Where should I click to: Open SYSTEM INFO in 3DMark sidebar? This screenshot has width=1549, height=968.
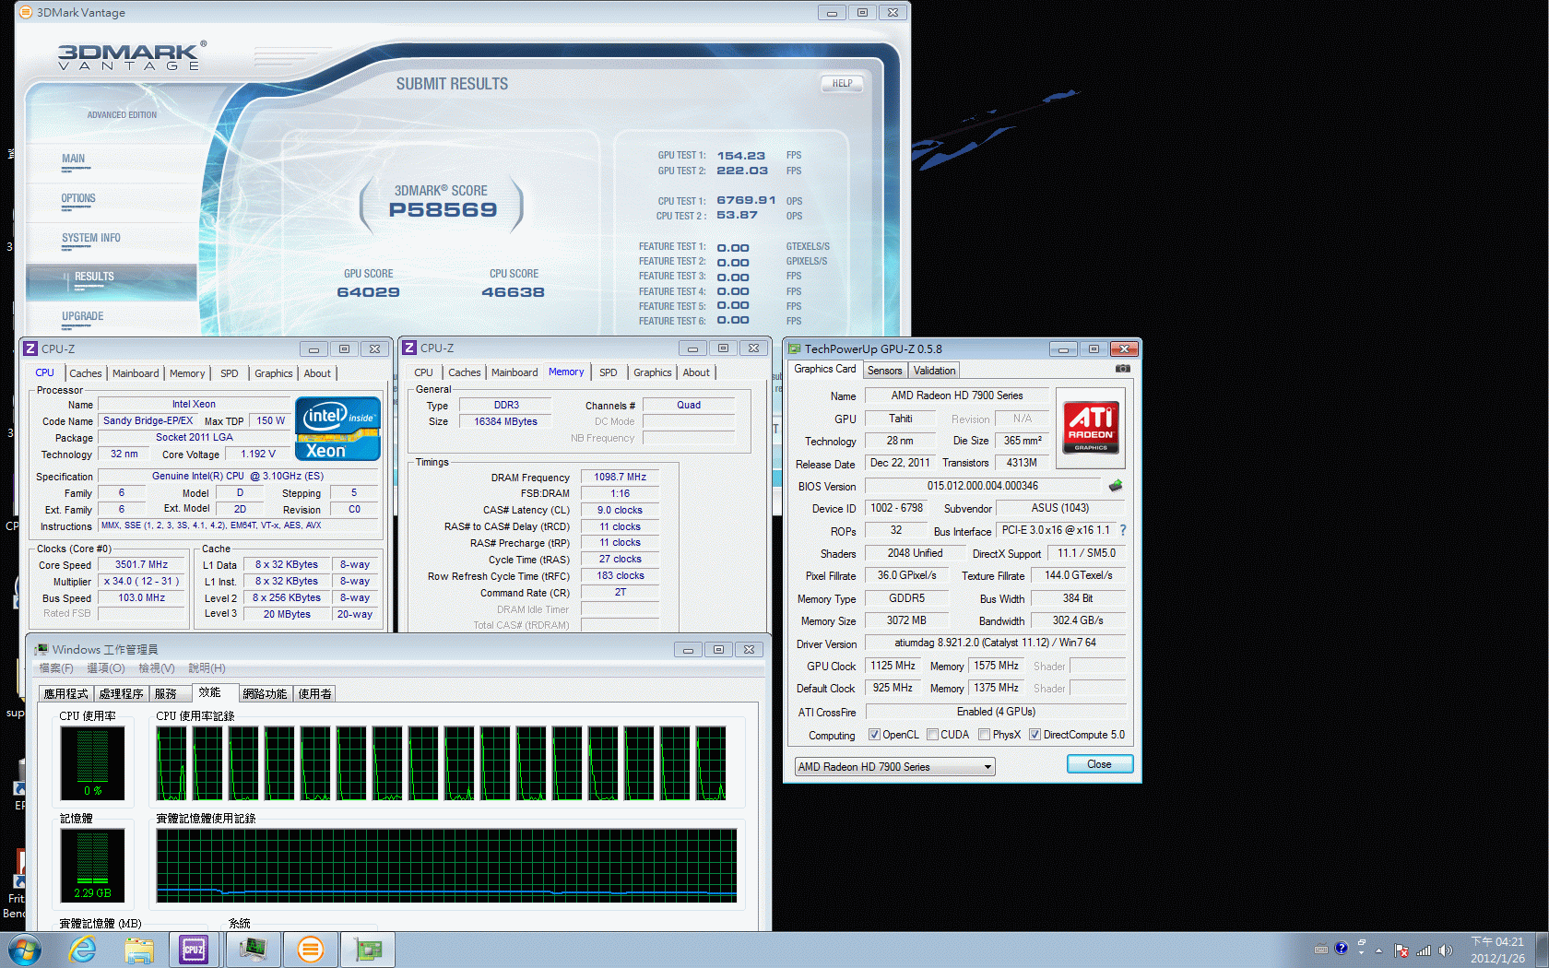coord(91,238)
